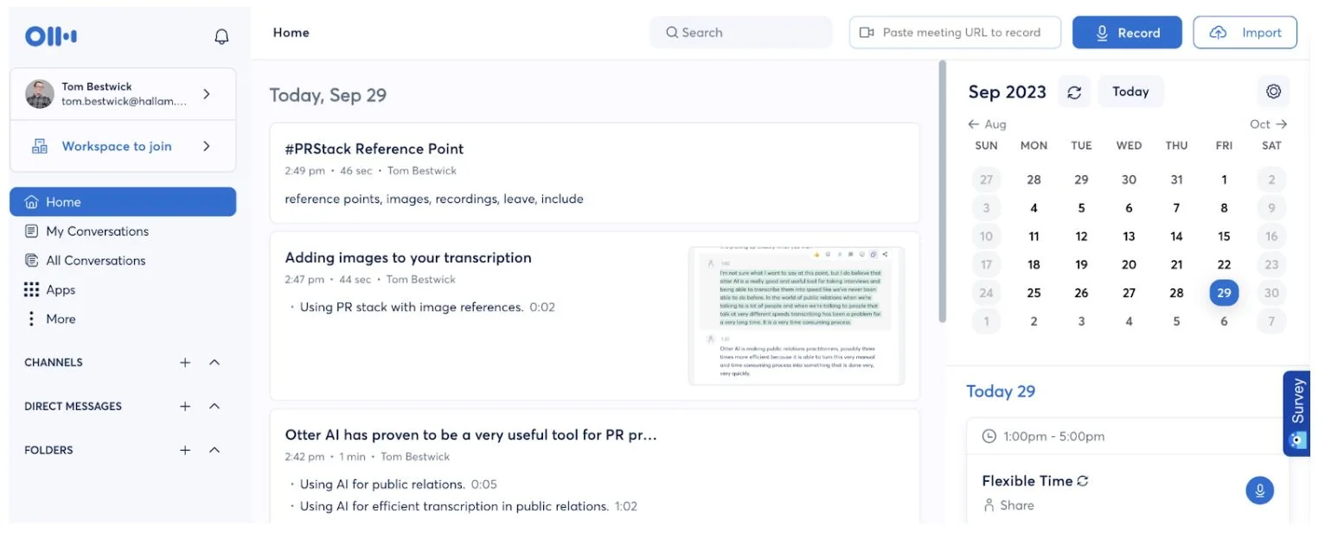
Task: Click Flexible Time event title
Action: [x=1027, y=481]
